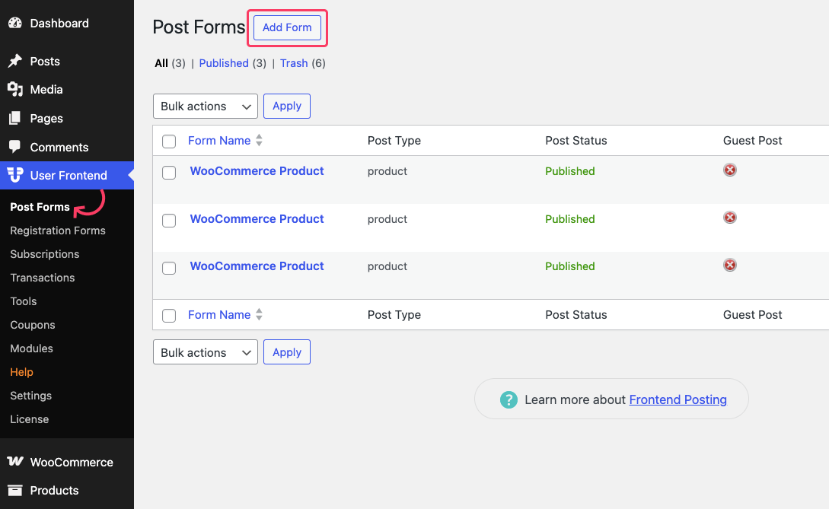This screenshot has width=829, height=509.
Task: Select User Frontend in sidebar
Action: tap(69, 176)
